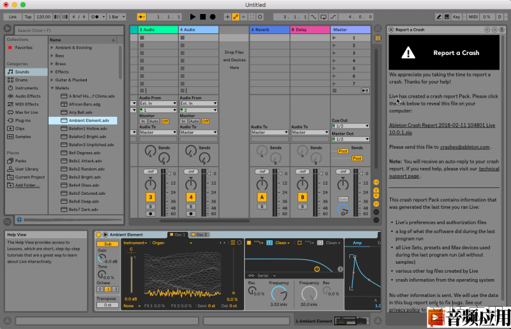Viewport: 511px width, 329px height.
Task: Click the Link button
Action: 13,17
